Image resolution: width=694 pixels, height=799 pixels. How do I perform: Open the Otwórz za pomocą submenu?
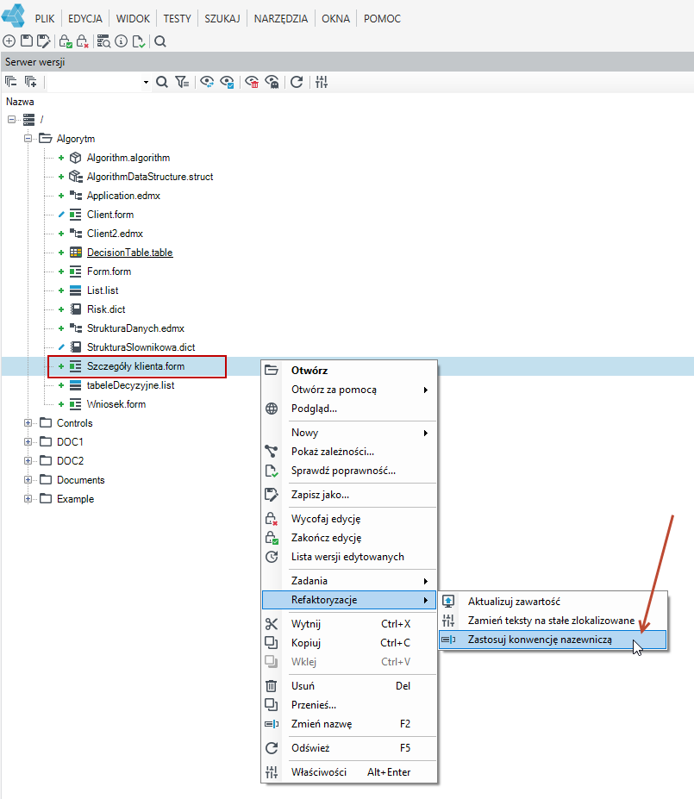[x=349, y=390]
